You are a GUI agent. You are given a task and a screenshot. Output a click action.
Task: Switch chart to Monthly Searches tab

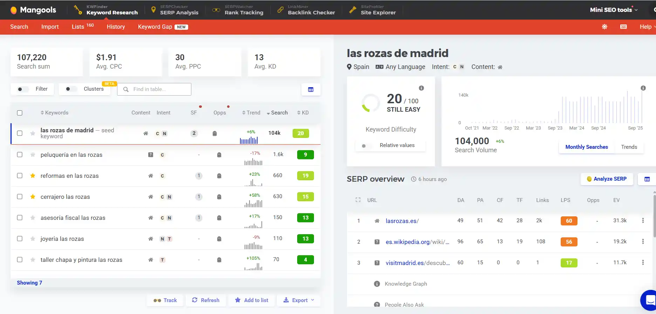point(587,147)
